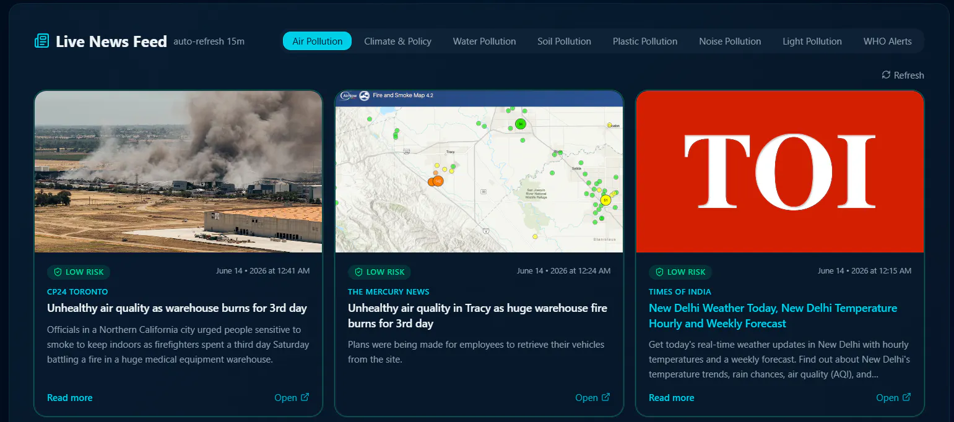Select the Plastic Pollution tab
Image resolution: width=954 pixels, height=422 pixels.
pyautogui.click(x=645, y=41)
